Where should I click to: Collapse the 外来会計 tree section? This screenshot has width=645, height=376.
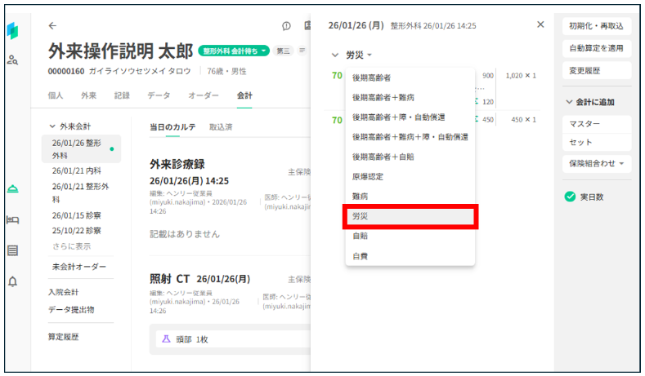pos(53,126)
